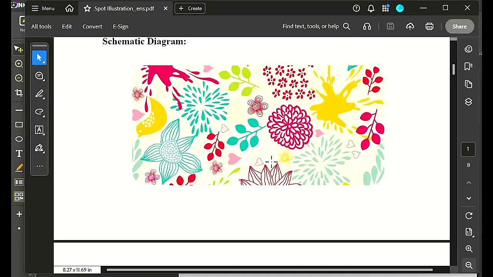Expand the freehand Draw loop tool
Image resolution: width=493 pixels, height=277 pixels.
[x=39, y=112]
